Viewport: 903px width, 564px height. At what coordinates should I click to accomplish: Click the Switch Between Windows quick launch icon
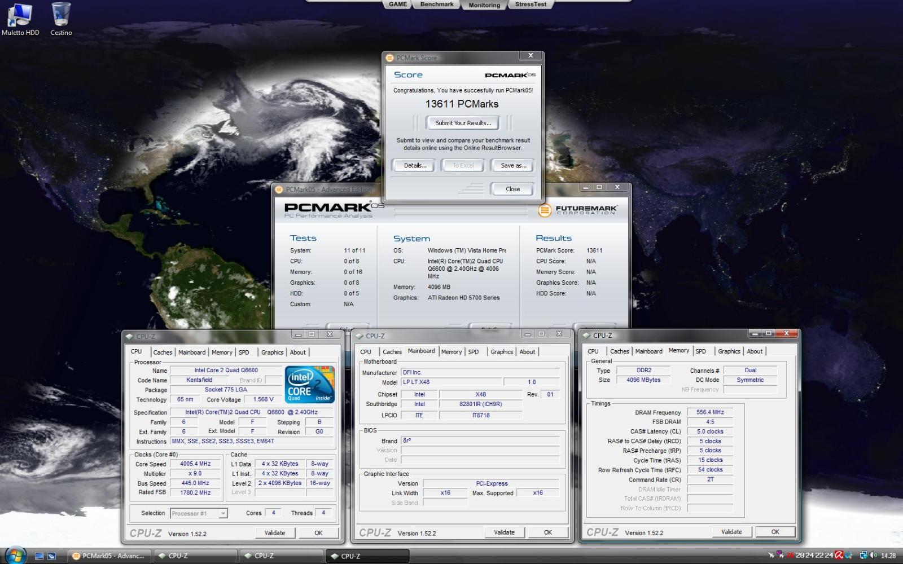click(51, 556)
